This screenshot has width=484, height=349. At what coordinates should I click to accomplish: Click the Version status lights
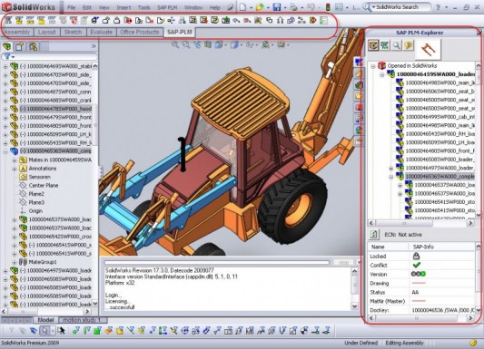(419, 274)
